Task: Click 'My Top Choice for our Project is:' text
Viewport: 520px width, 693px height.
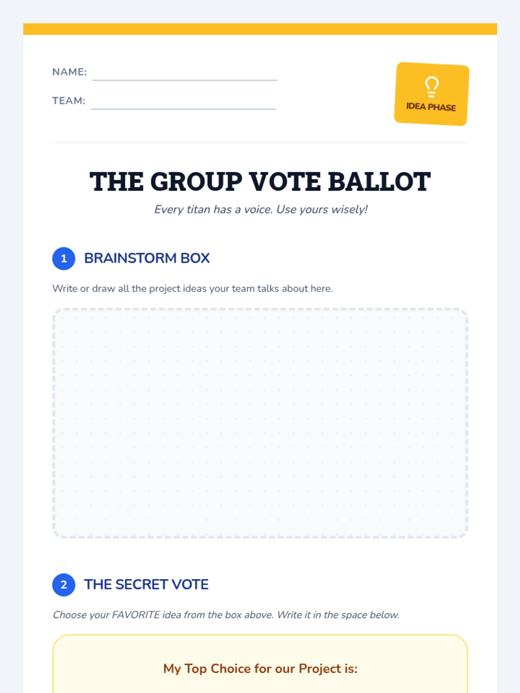Action: (260, 669)
